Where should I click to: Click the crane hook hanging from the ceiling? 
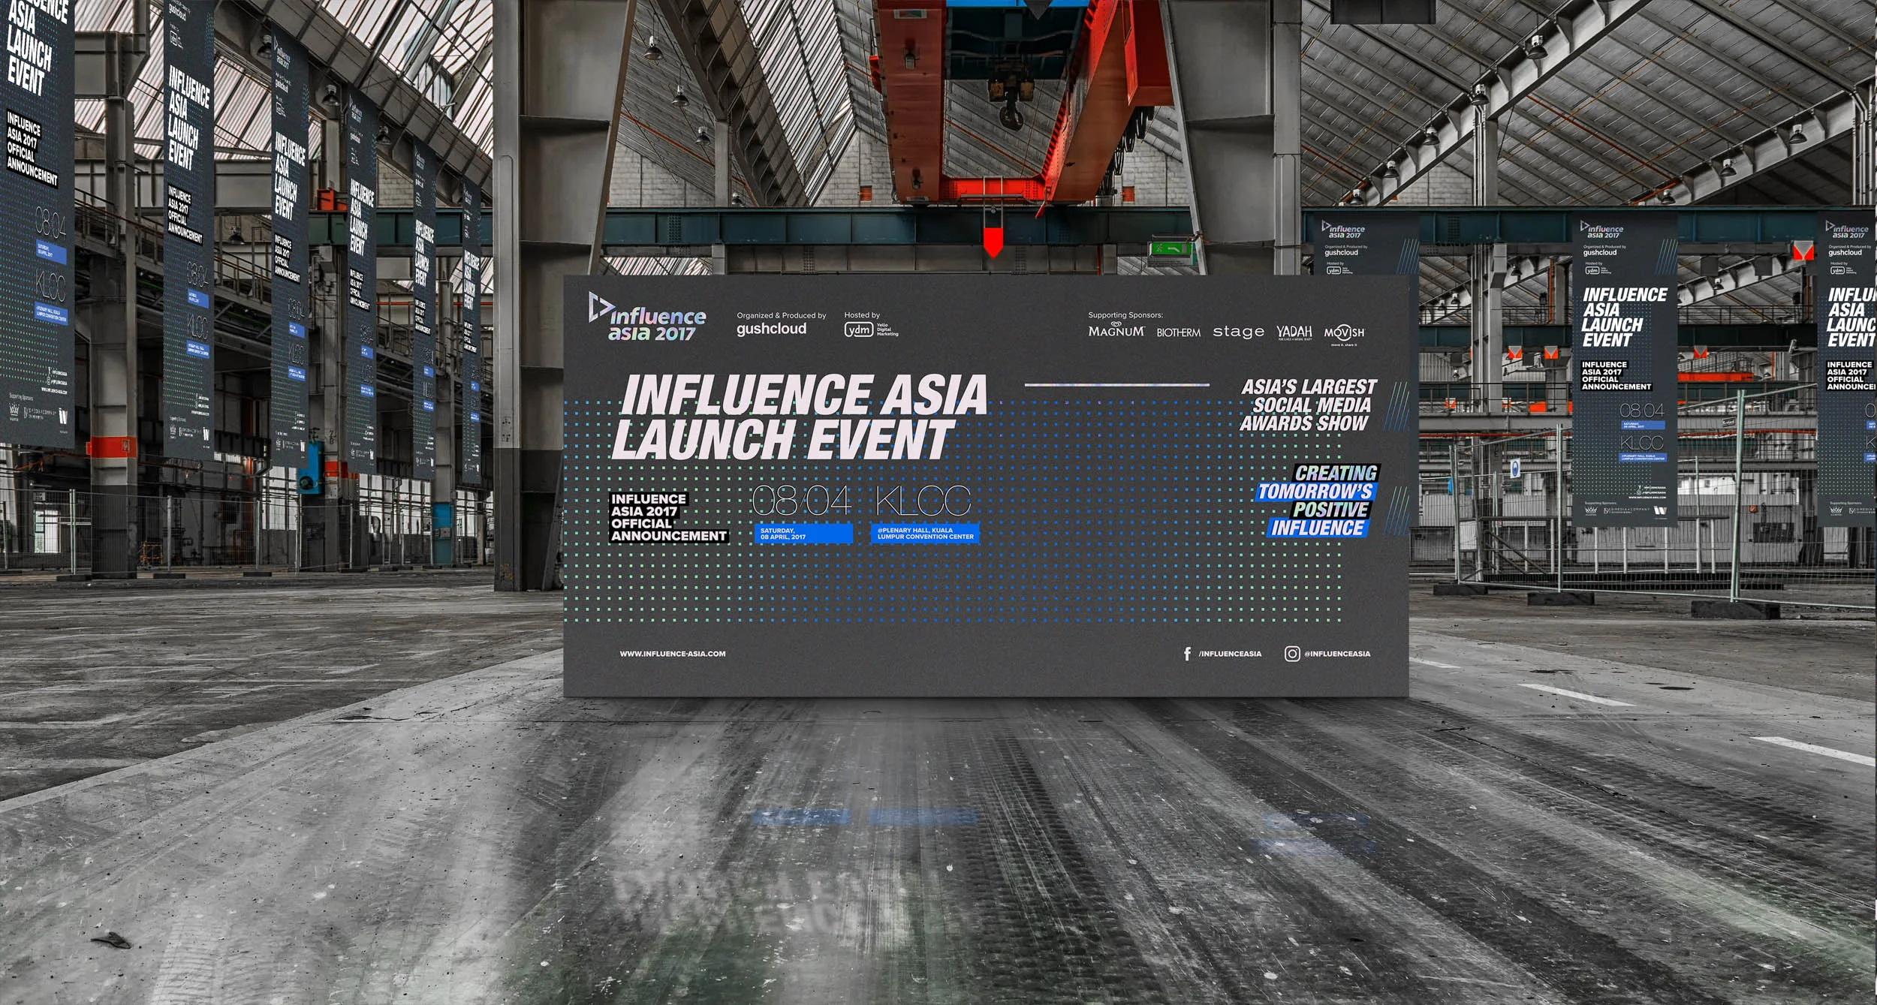[1011, 114]
